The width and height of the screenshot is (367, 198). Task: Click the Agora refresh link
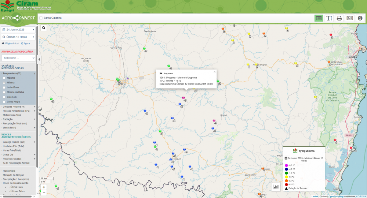click(26, 44)
